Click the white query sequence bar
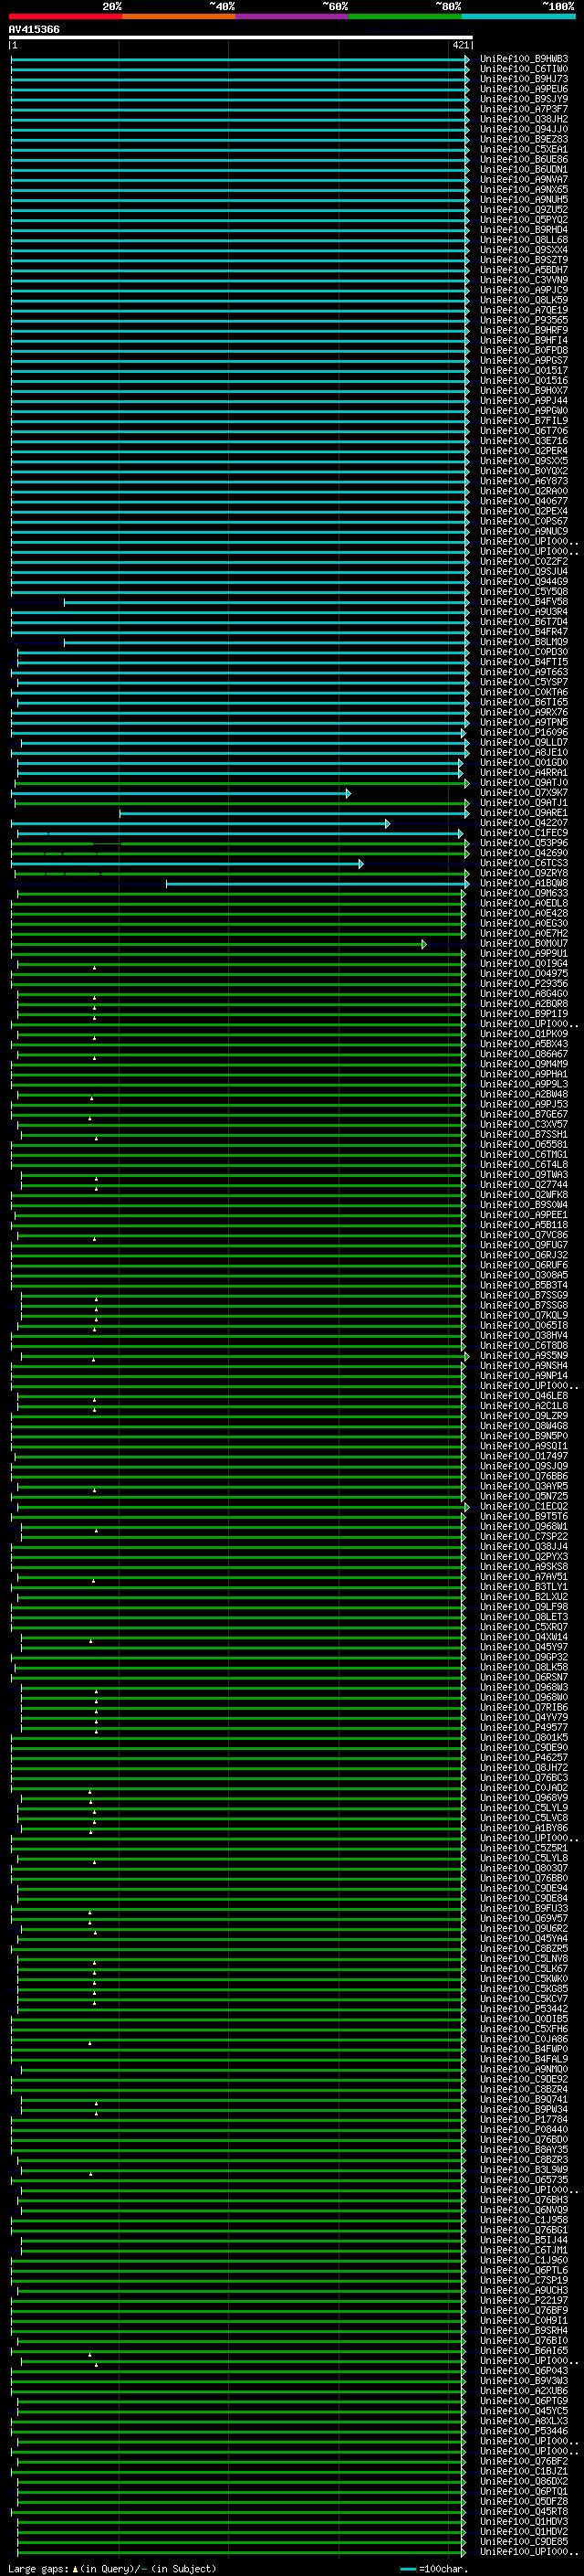 pyautogui.click(x=241, y=37)
